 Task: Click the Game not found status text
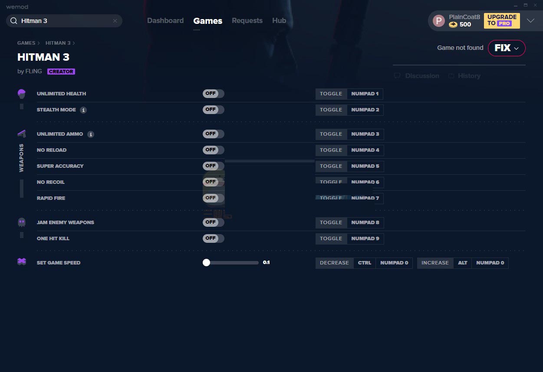click(x=460, y=48)
